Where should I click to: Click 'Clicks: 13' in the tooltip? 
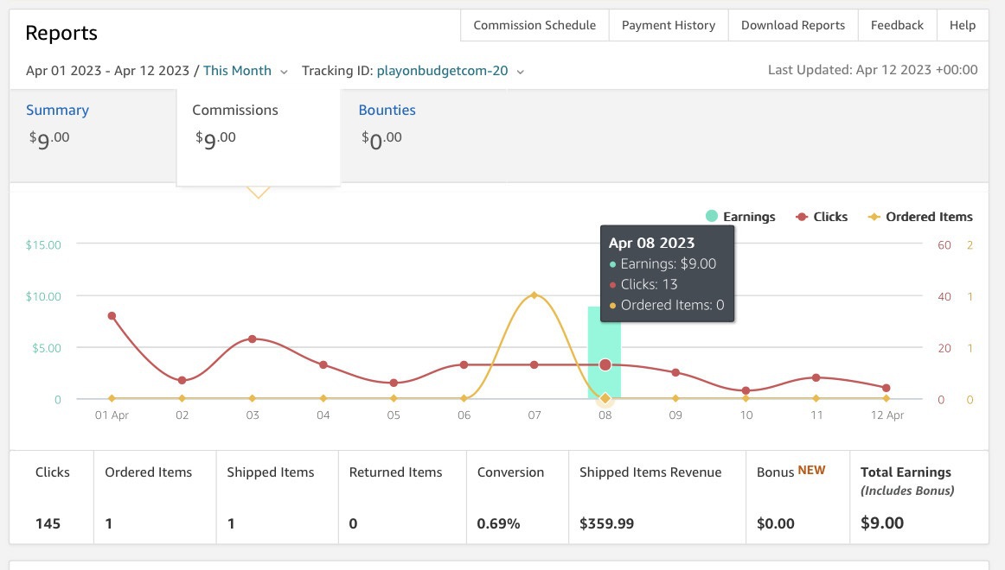[649, 284]
